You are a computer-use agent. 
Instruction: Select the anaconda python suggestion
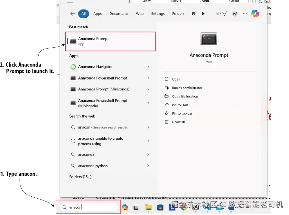coord(110,166)
